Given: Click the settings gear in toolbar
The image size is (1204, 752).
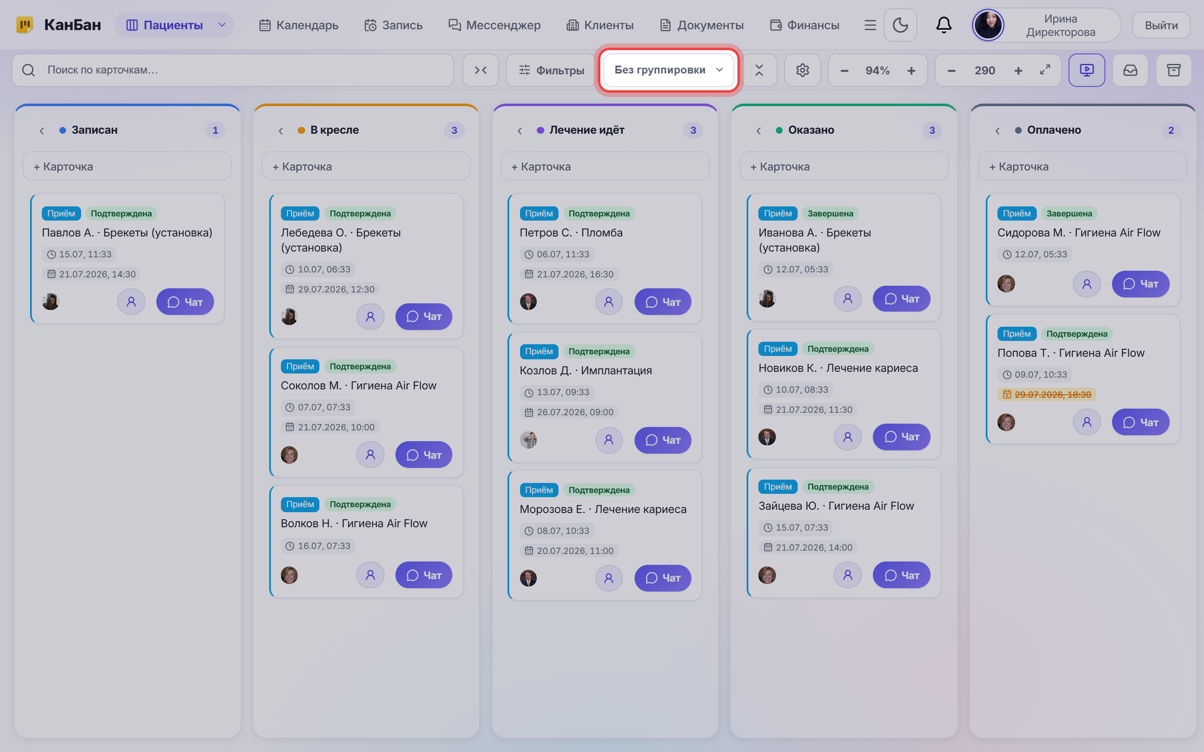Looking at the screenshot, I should [x=802, y=70].
